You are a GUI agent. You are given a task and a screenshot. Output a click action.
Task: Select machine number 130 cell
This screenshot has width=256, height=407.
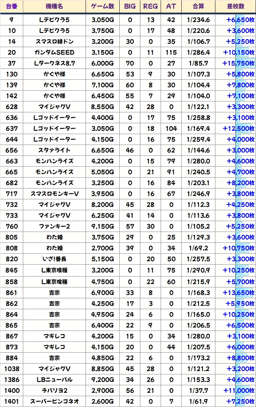pyautogui.click(x=12, y=74)
